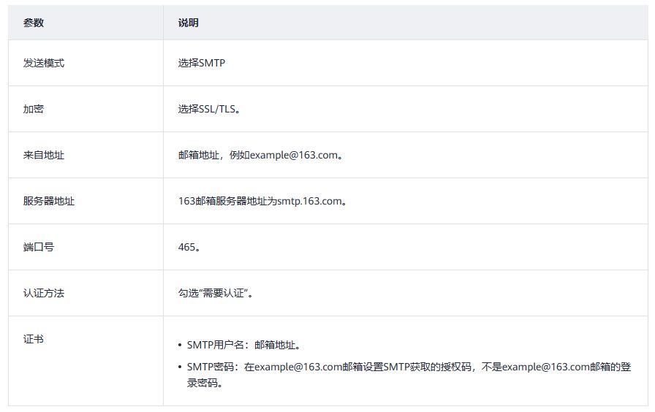Select the text 选择SMTP
655x412 pixels.
coord(201,63)
